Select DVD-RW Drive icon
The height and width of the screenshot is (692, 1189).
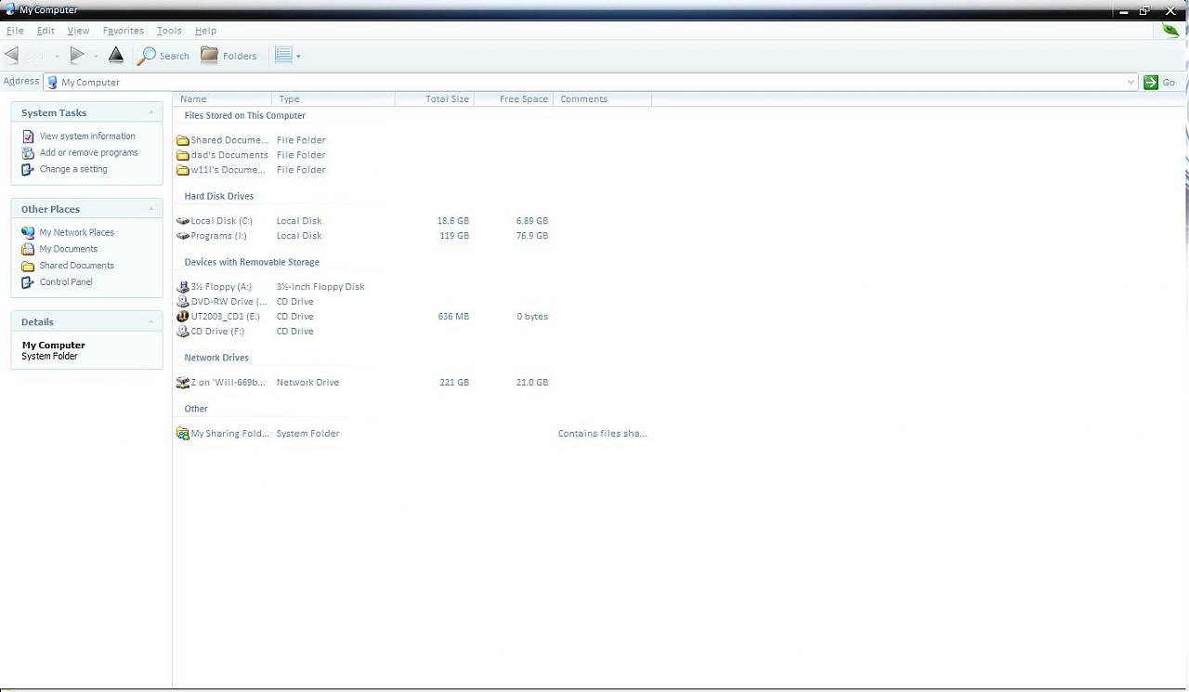click(183, 302)
